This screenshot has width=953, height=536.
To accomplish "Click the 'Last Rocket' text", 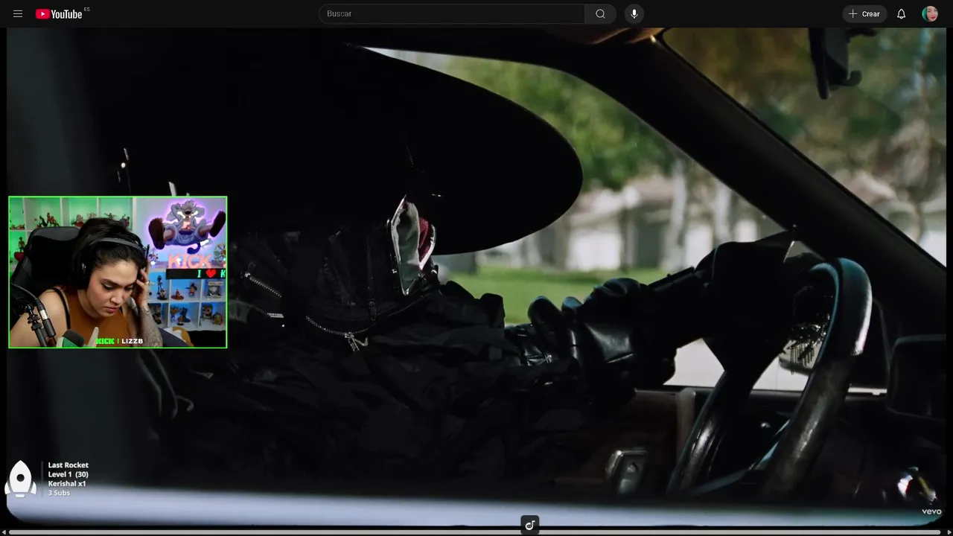I will point(68,465).
